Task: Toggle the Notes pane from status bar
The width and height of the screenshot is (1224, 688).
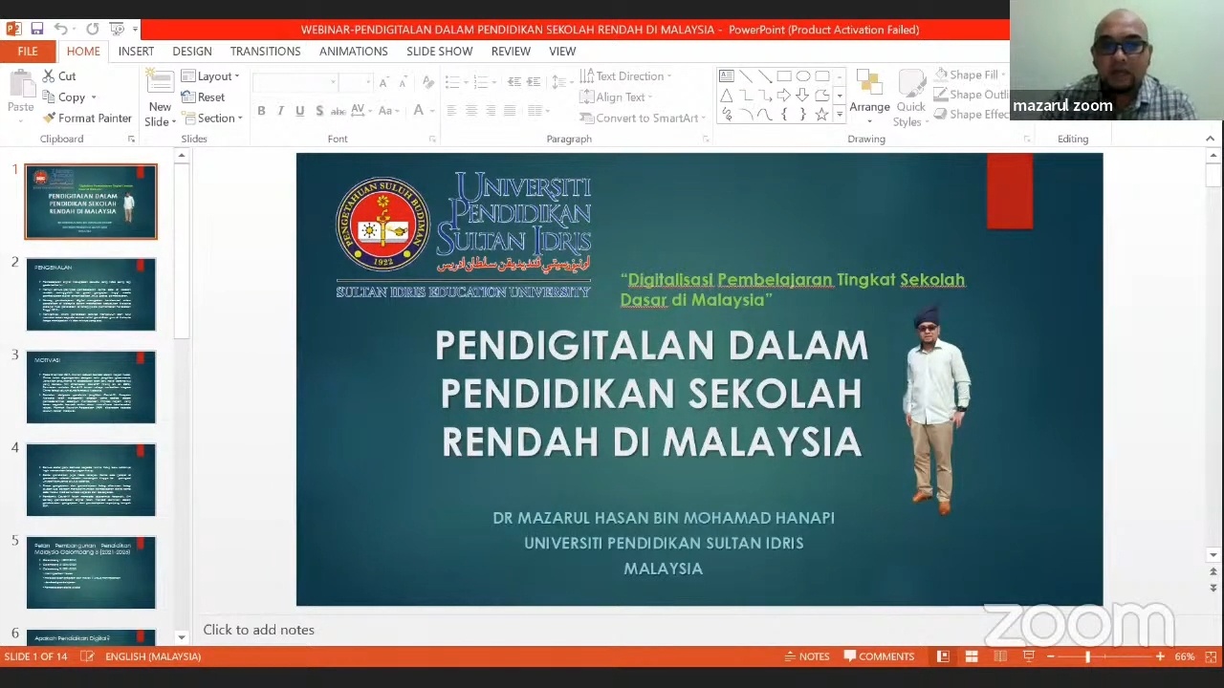Action: [806, 656]
